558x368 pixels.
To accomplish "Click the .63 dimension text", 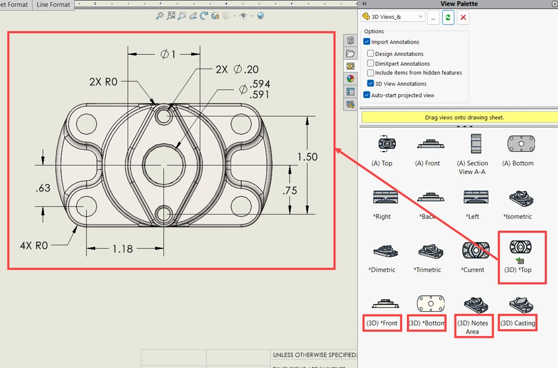I will click(x=43, y=188).
